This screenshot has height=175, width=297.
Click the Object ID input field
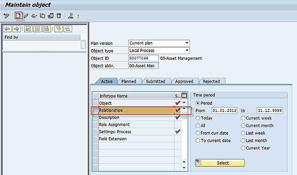(143, 58)
